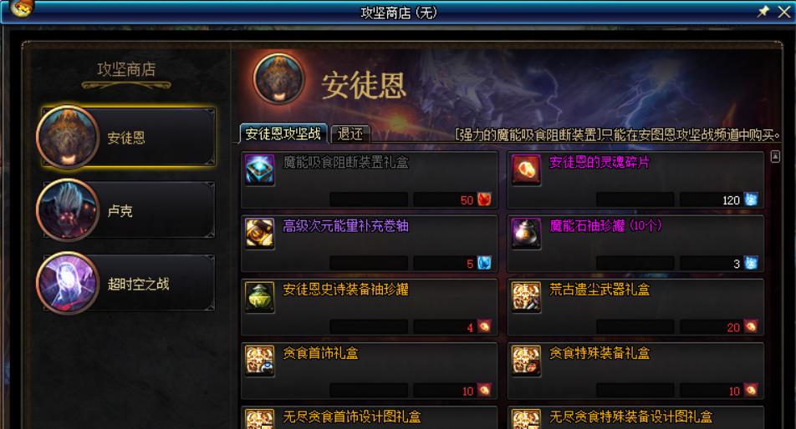Select the 安徒恩 shop category

click(x=126, y=137)
